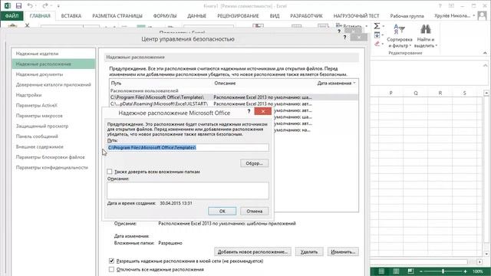Switch to the РАЗРАБОТЧИК tab
491x276 pixels.
pos(306,16)
